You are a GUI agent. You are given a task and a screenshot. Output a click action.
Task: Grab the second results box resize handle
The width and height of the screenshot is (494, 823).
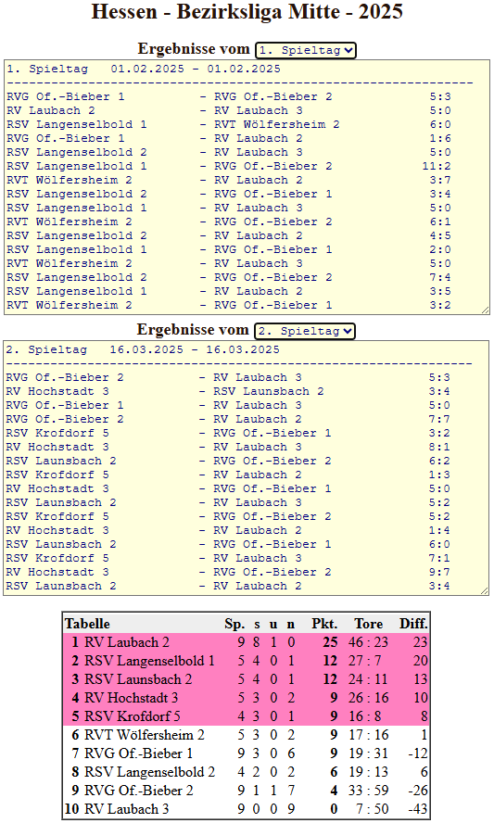484,591
